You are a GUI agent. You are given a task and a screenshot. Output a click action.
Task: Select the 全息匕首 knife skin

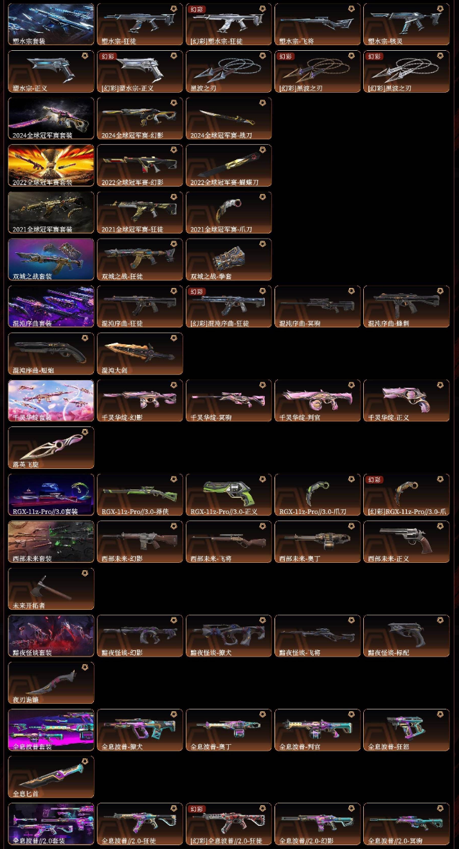(x=51, y=776)
